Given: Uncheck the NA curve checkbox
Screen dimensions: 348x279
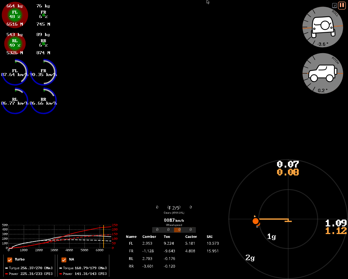Looking at the screenshot, I should [x=64, y=260].
